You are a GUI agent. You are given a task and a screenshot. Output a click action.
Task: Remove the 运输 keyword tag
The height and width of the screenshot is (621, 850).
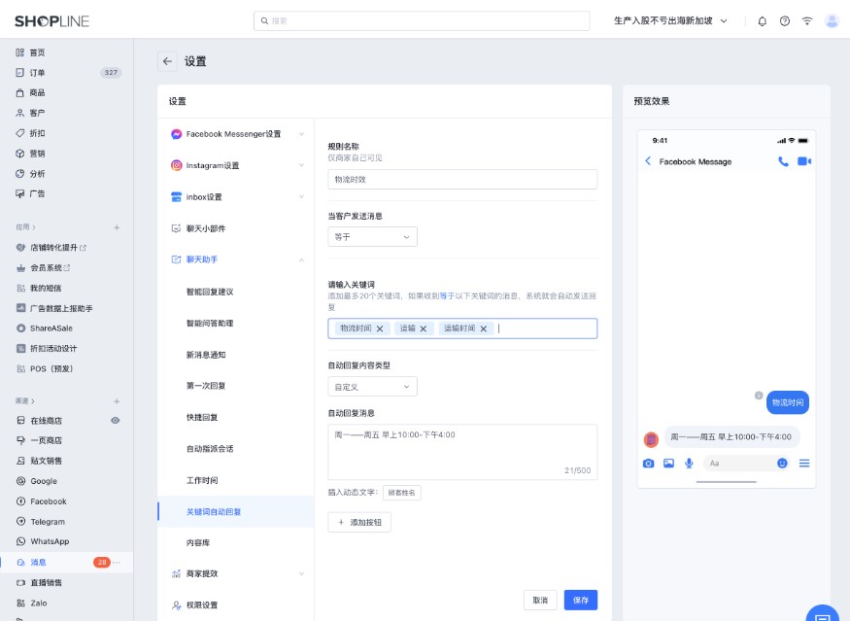click(x=424, y=328)
